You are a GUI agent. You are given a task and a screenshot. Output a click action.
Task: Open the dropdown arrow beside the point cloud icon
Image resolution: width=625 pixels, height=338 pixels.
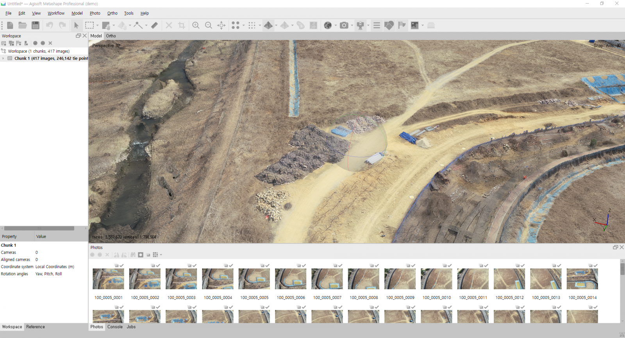259,25
